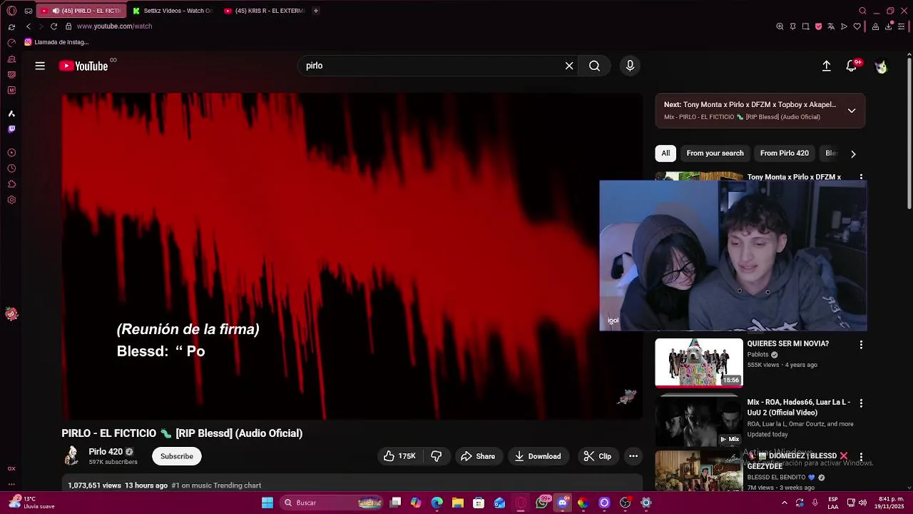Open options menu for QUIERES SER MI NOVIA video
This screenshot has width=913, height=514.
pos(861,345)
